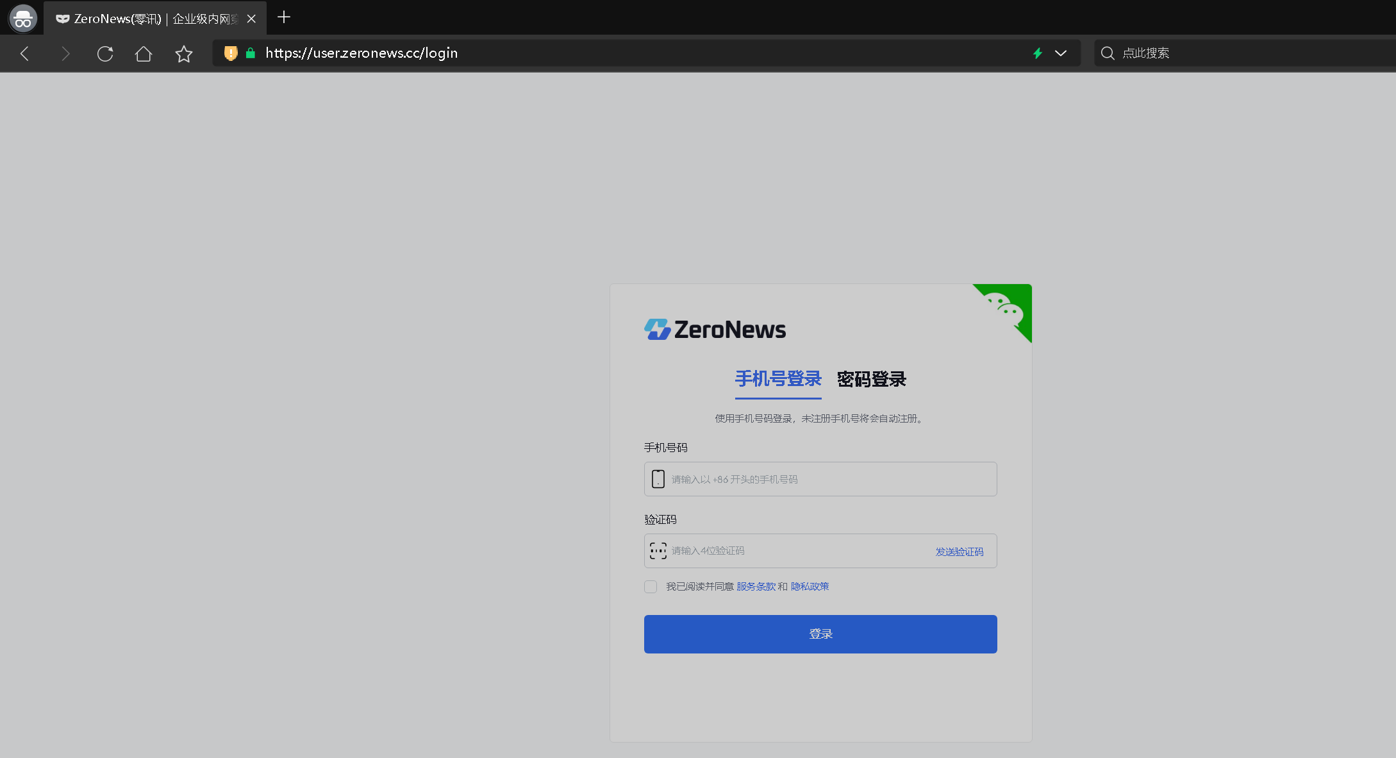Open the 隐私政策 link
Image resolution: width=1396 pixels, height=758 pixels.
(810, 587)
